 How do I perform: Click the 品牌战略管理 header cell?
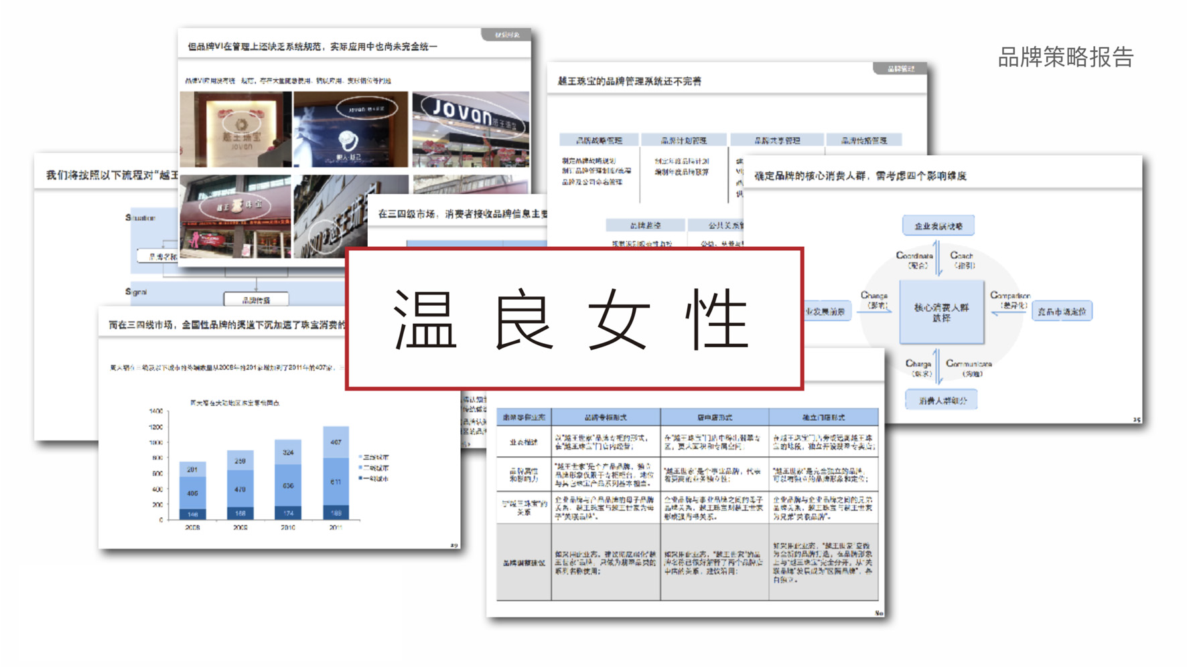[599, 140]
